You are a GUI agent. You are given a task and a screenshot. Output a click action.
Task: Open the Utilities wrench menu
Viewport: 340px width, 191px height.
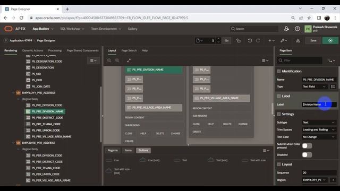[284, 40]
